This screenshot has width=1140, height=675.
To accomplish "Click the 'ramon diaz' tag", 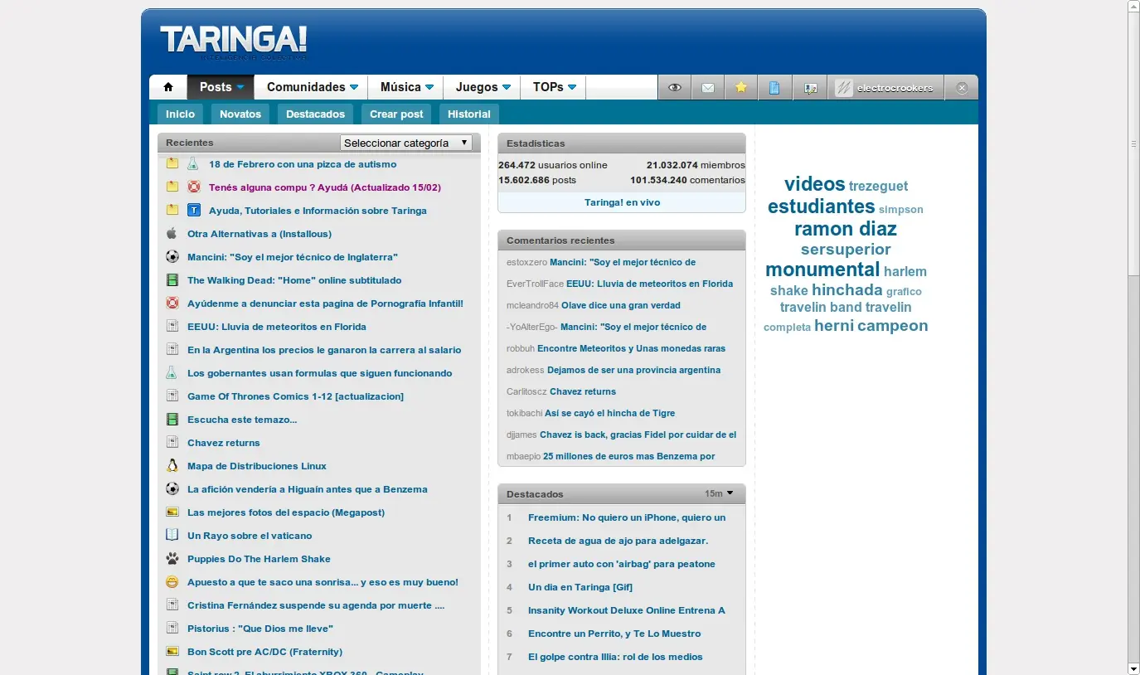I will point(846,229).
